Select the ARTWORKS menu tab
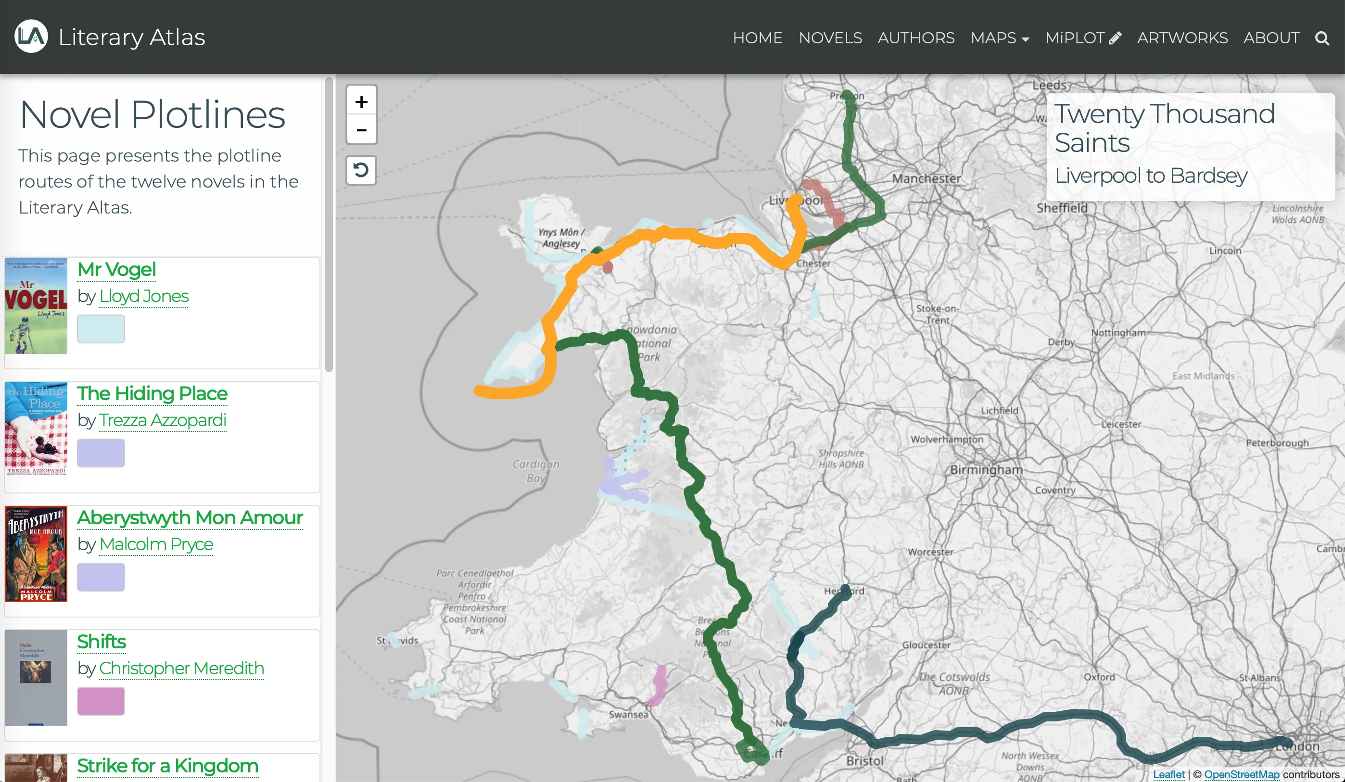Viewport: 1345px width, 782px height. click(x=1182, y=37)
